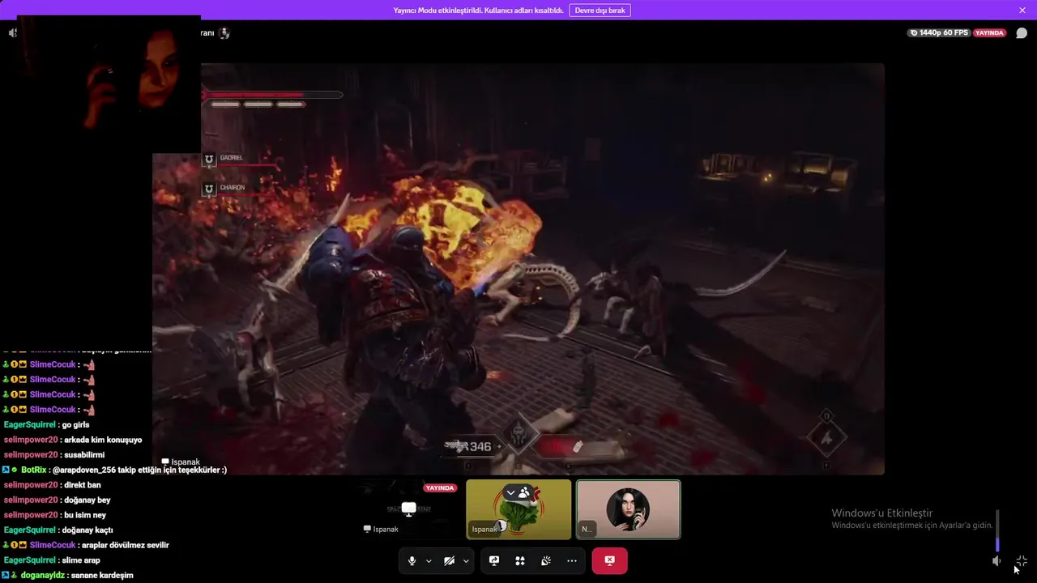Click doganayldz username in chat

tap(43, 576)
